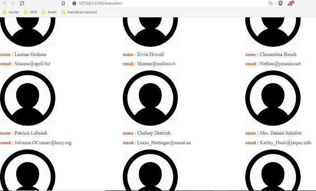Click the orange name label beside Leanne Graham

(7, 55)
